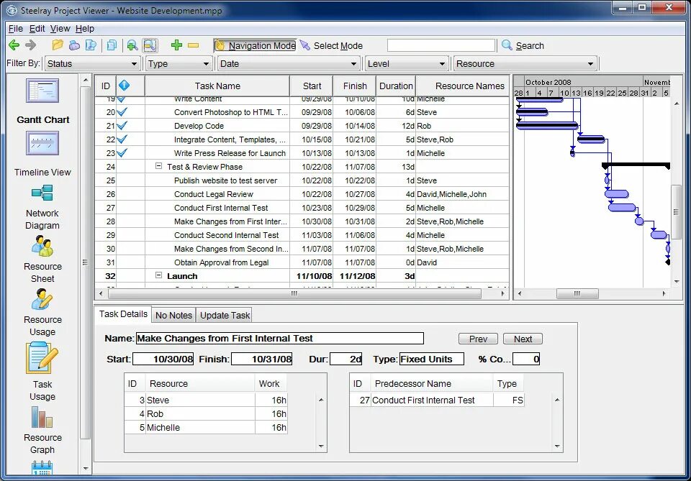Click the search text input field

[x=441, y=45]
